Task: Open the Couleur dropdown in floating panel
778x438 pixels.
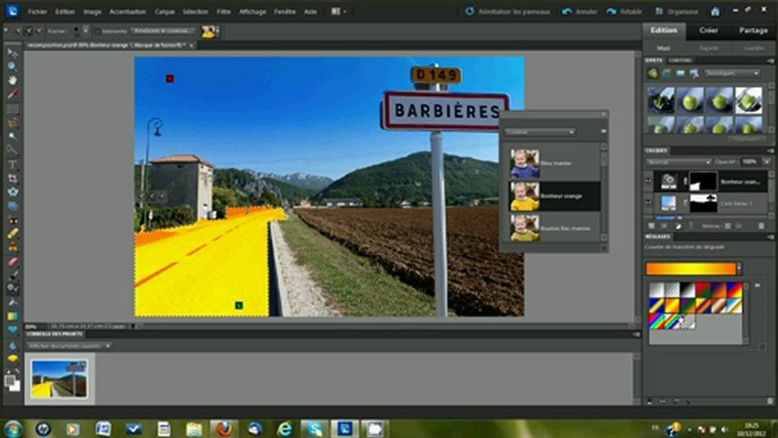Action: click(x=540, y=131)
